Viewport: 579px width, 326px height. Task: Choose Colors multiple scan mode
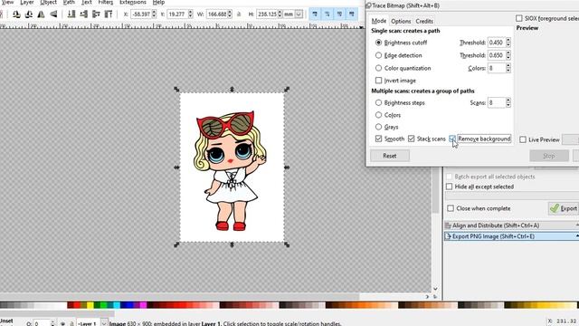378,115
